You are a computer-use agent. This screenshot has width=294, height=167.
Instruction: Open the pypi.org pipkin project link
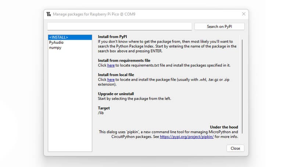pos(187,137)
